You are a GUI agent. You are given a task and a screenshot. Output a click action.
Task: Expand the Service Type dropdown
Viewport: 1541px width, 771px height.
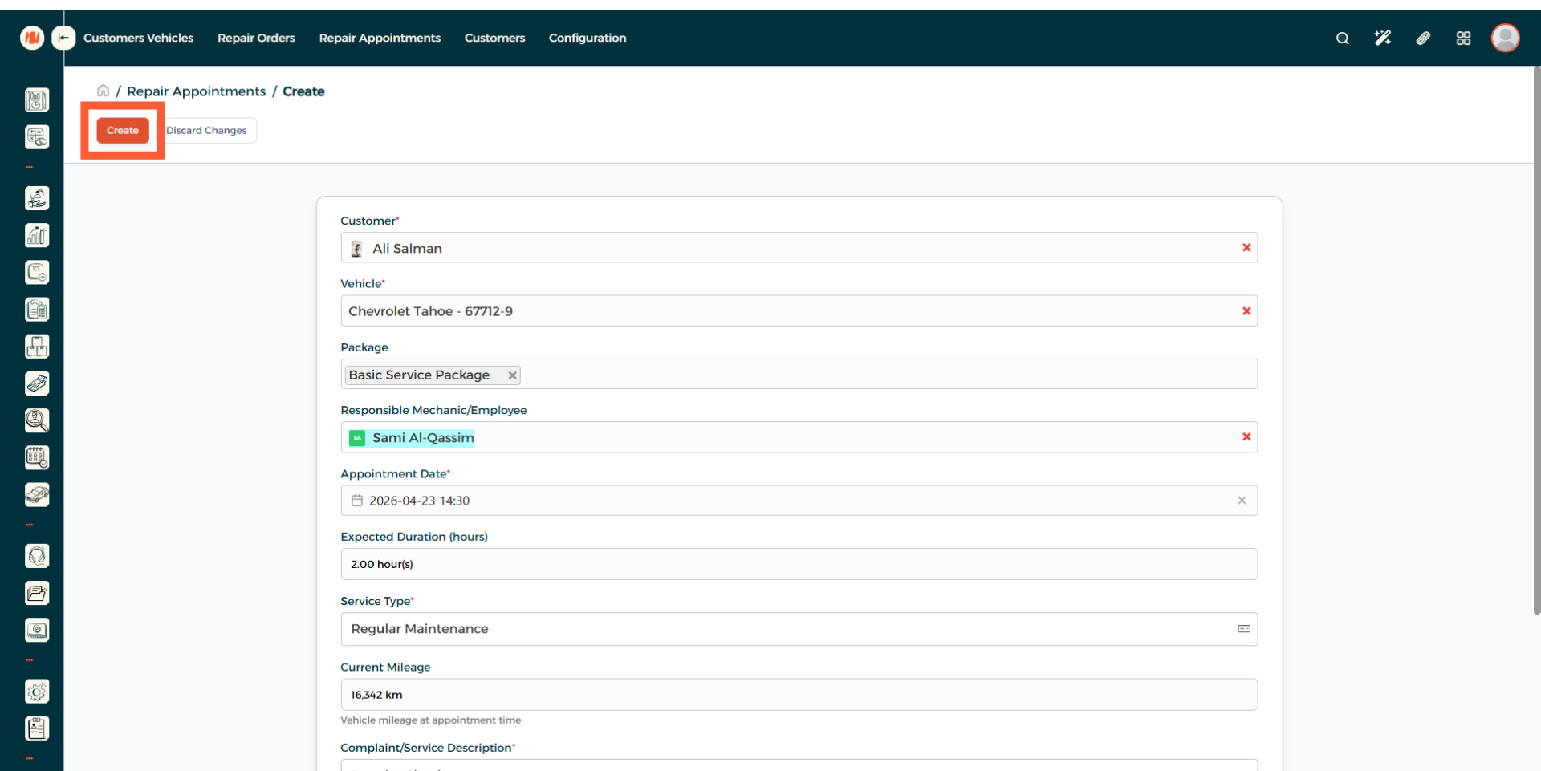point(798,629)
